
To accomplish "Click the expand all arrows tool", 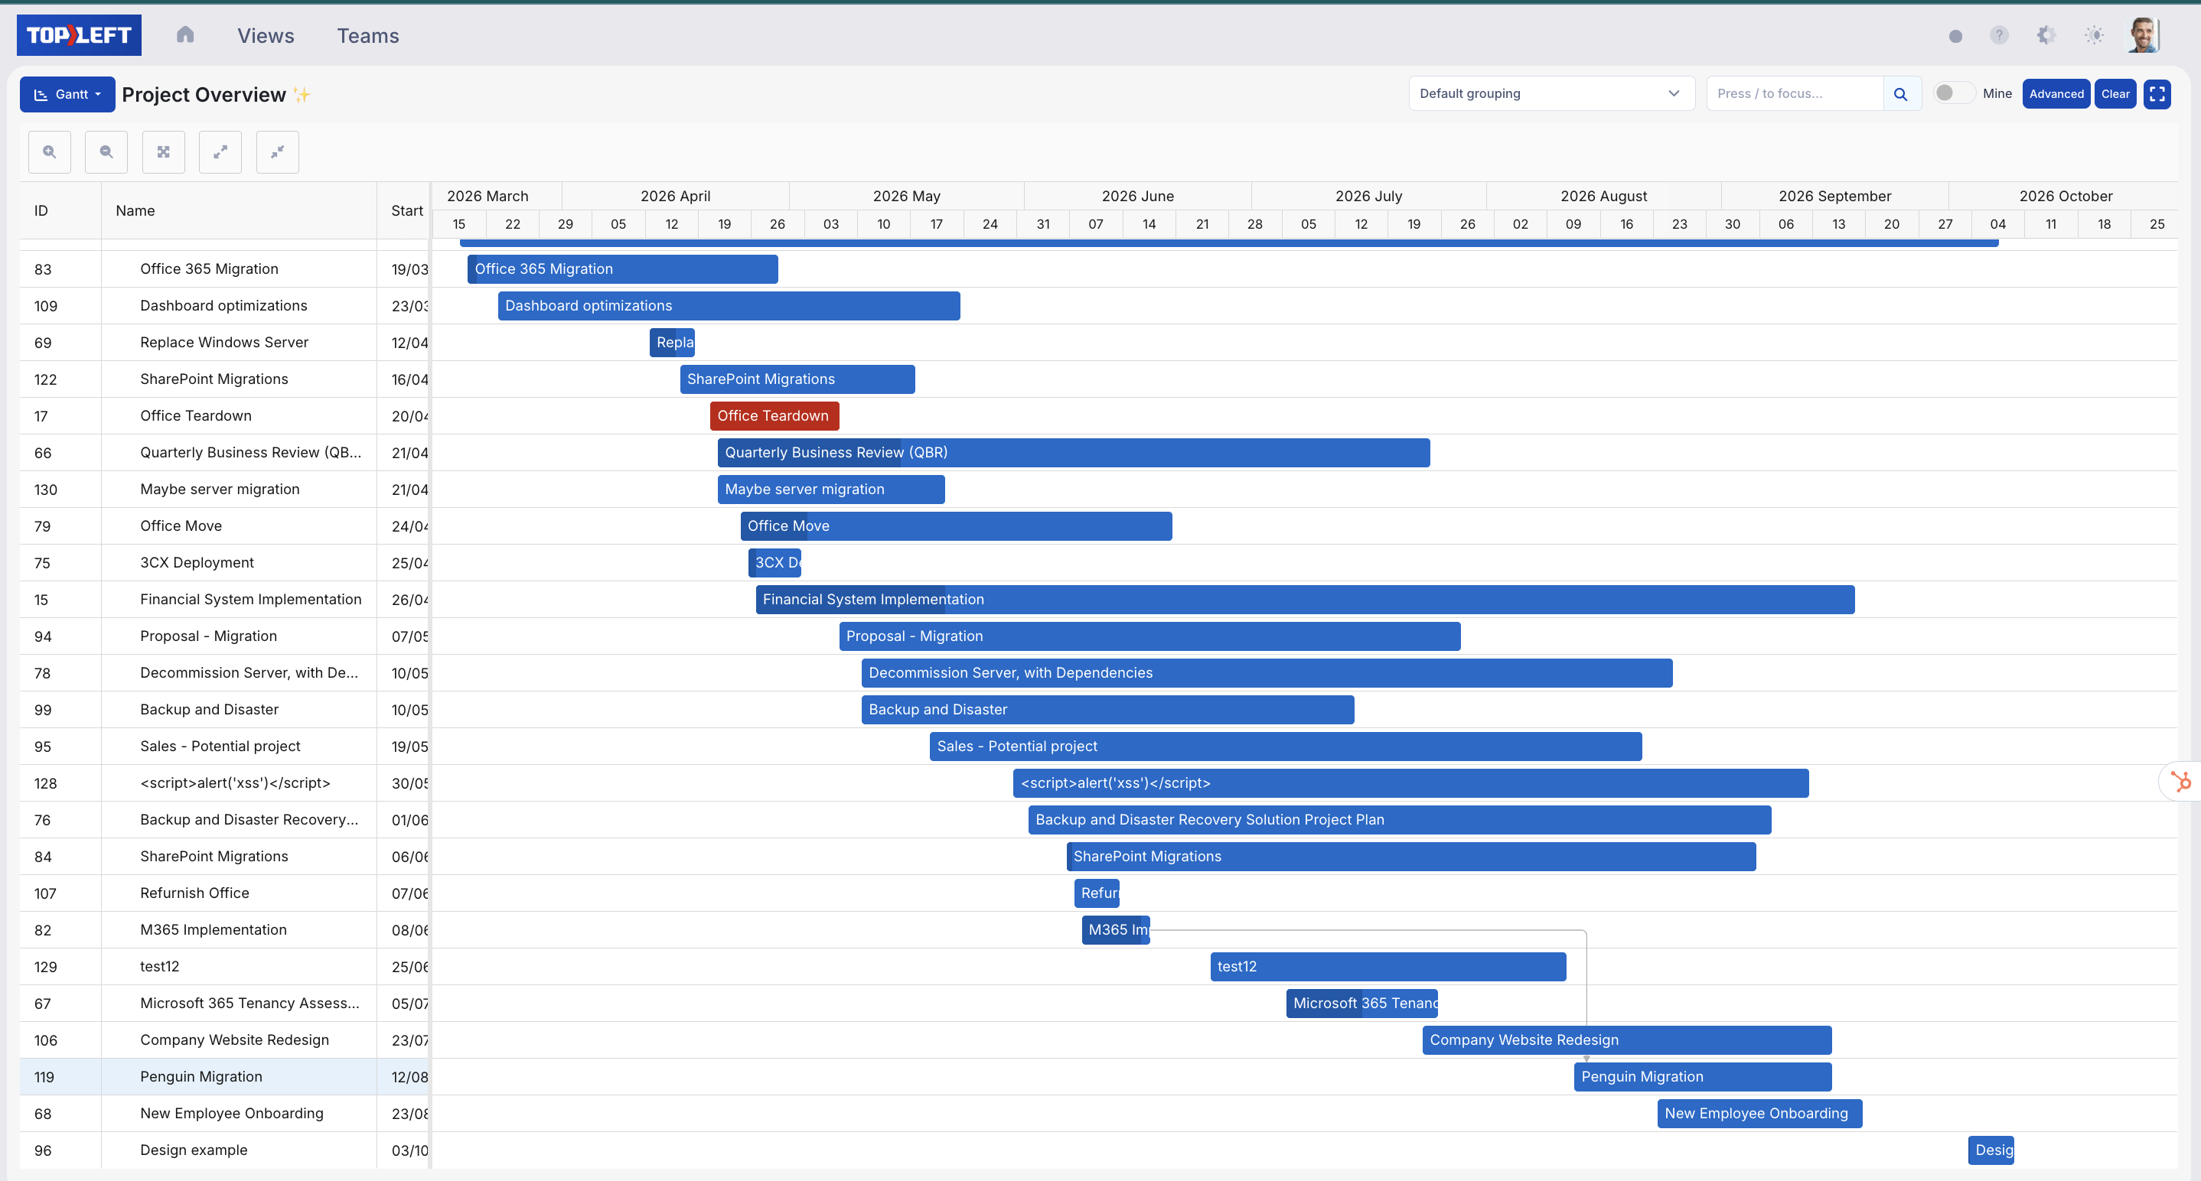I will 220,152.
